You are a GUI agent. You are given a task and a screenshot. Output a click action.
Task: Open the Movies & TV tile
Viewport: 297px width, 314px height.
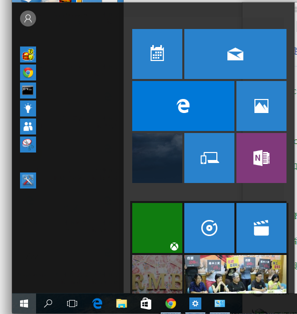(261, 228)
